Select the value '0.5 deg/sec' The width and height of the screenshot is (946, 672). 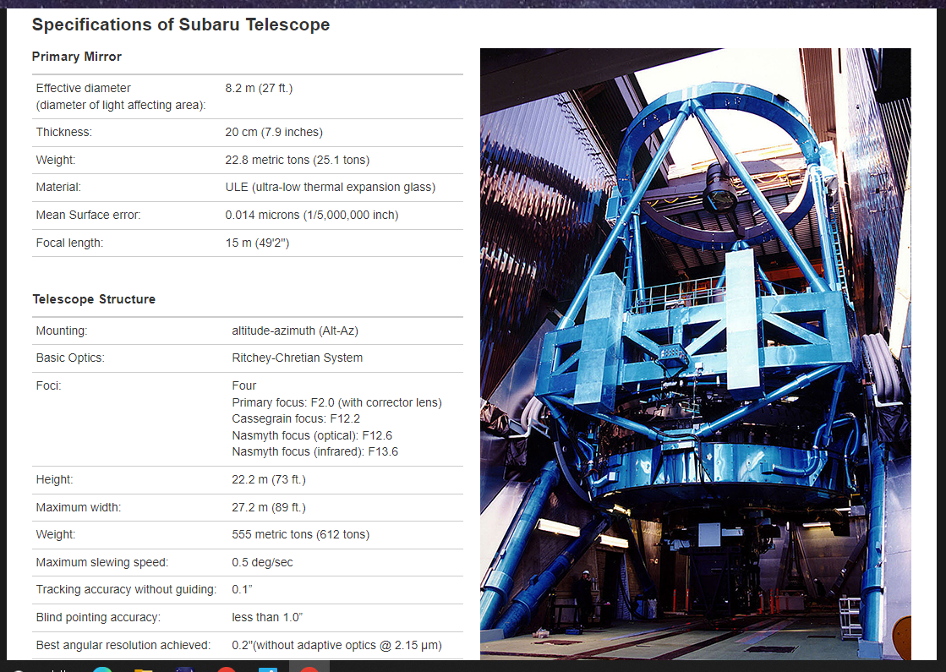click(x=262, y=562)
